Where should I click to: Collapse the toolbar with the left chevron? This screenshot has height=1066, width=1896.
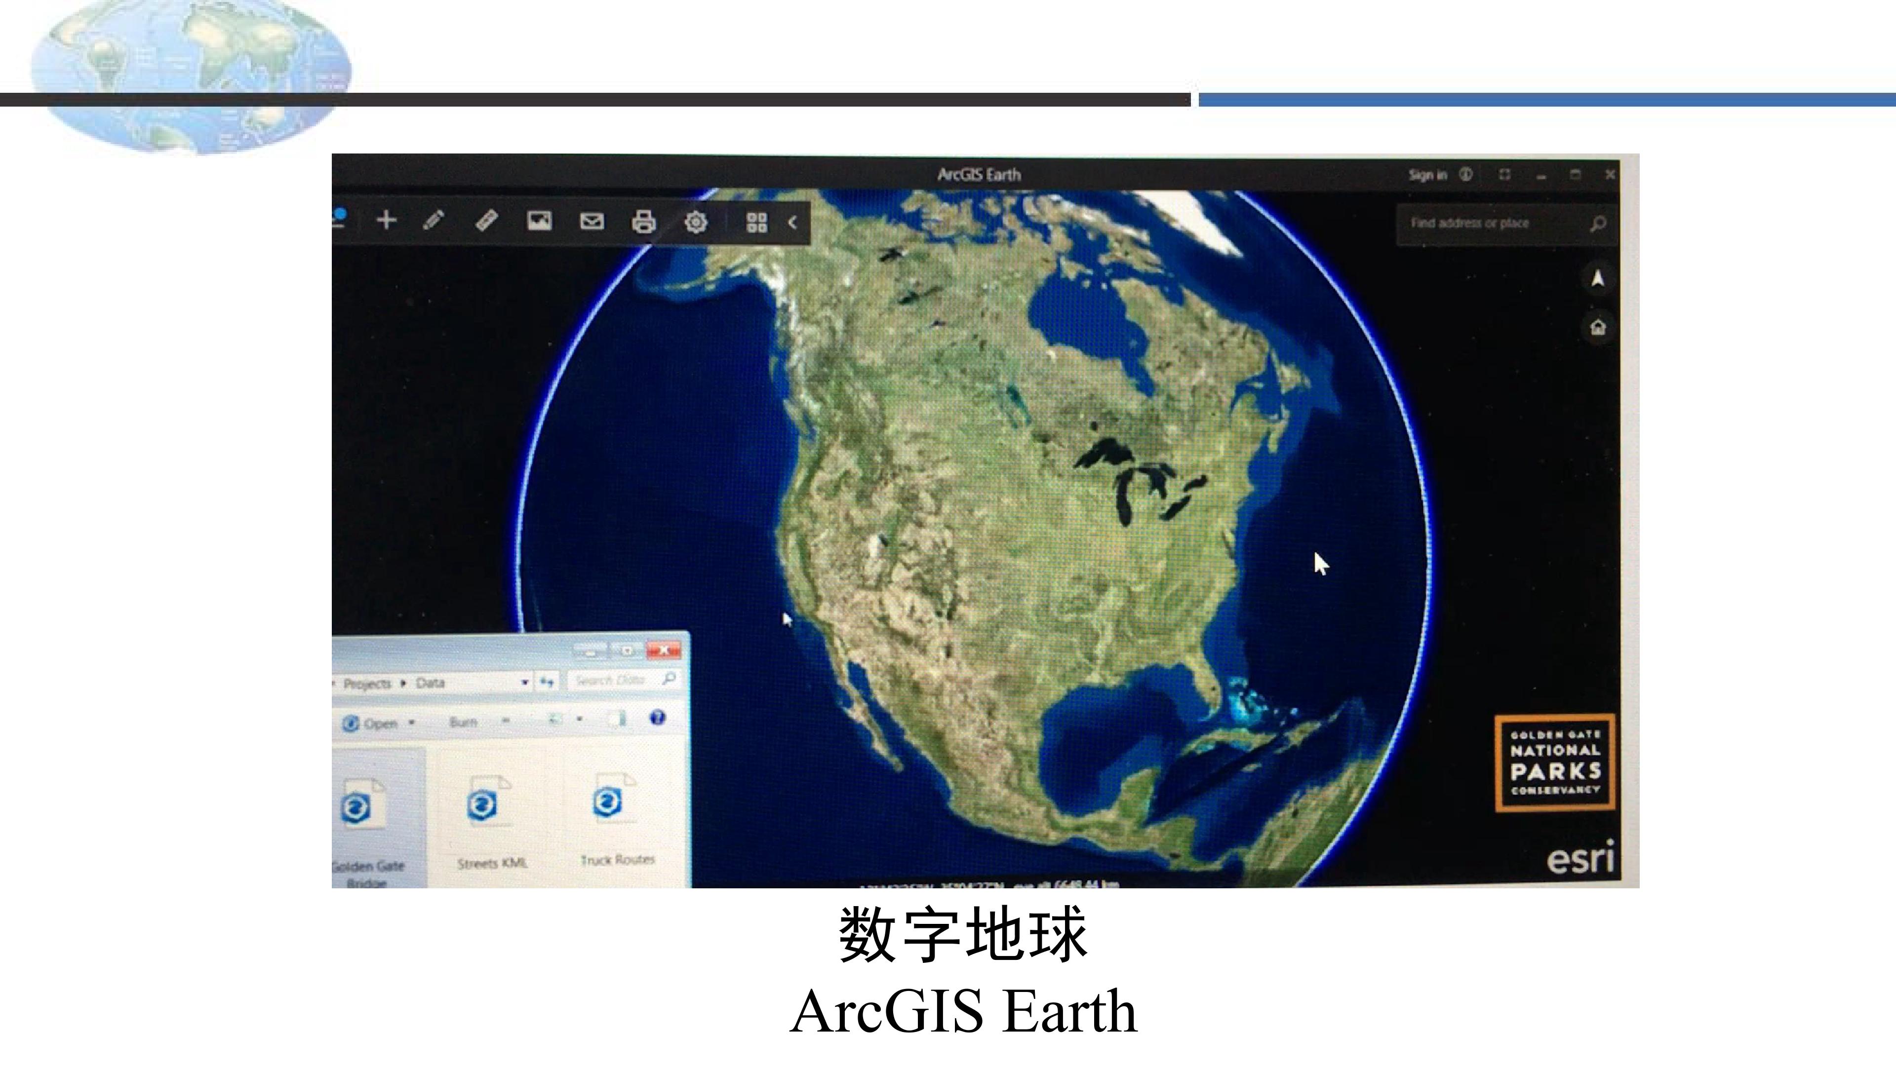[x=792, y=222]
